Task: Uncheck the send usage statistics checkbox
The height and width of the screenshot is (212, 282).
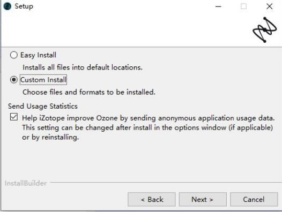Action: 14,117
